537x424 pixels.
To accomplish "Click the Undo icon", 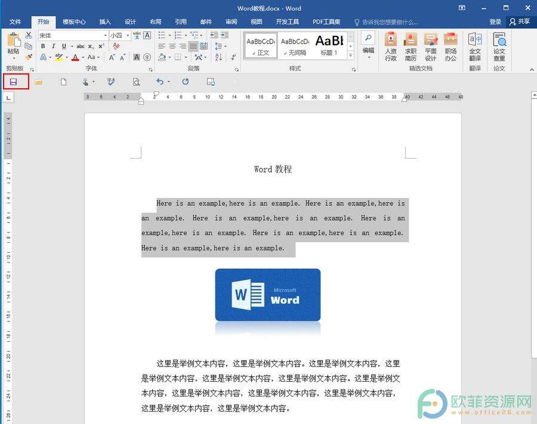I will tap(160, 82).
